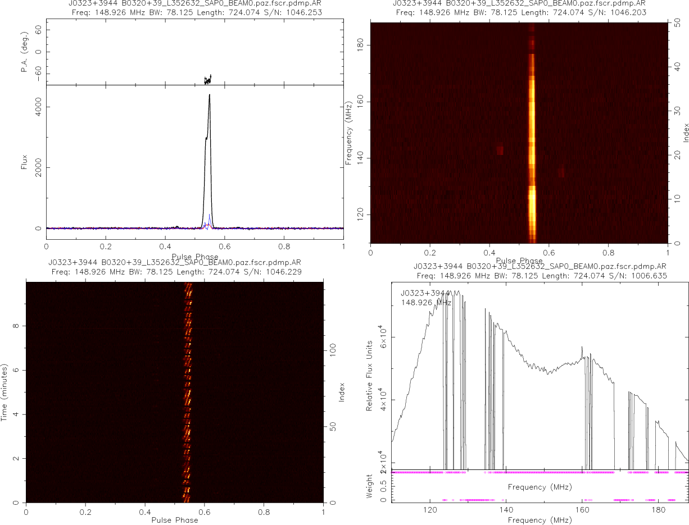Click the pulse stripe in the time-phase plot
This screenshot has width=689, height=525.
click(188, 393)
